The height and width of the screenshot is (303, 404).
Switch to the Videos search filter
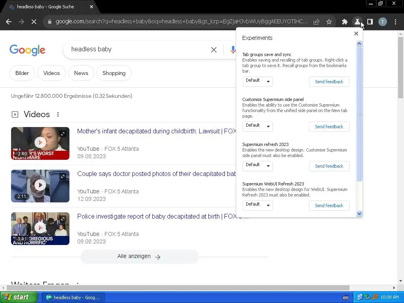click(52, 73)
